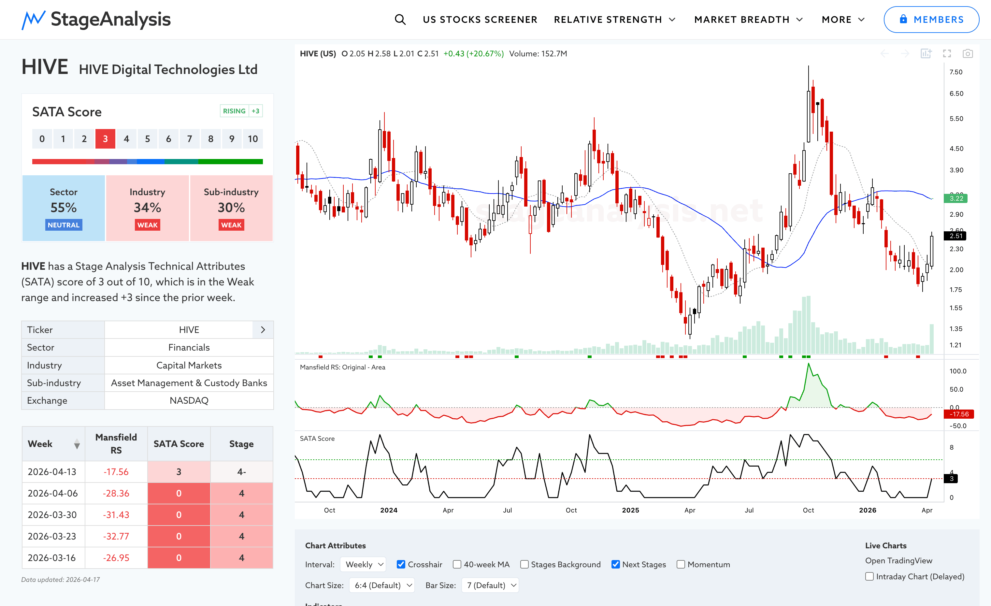Screen dimensions: 991x606
Task: Click score 3 on SATA scale
Action: (x=105, y=139)
